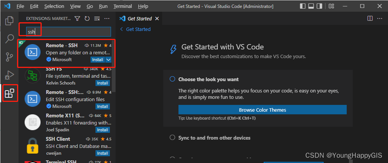The image size is (388, 163).
Task: Click the SSH FS extension icon
Action: [33, 75]
